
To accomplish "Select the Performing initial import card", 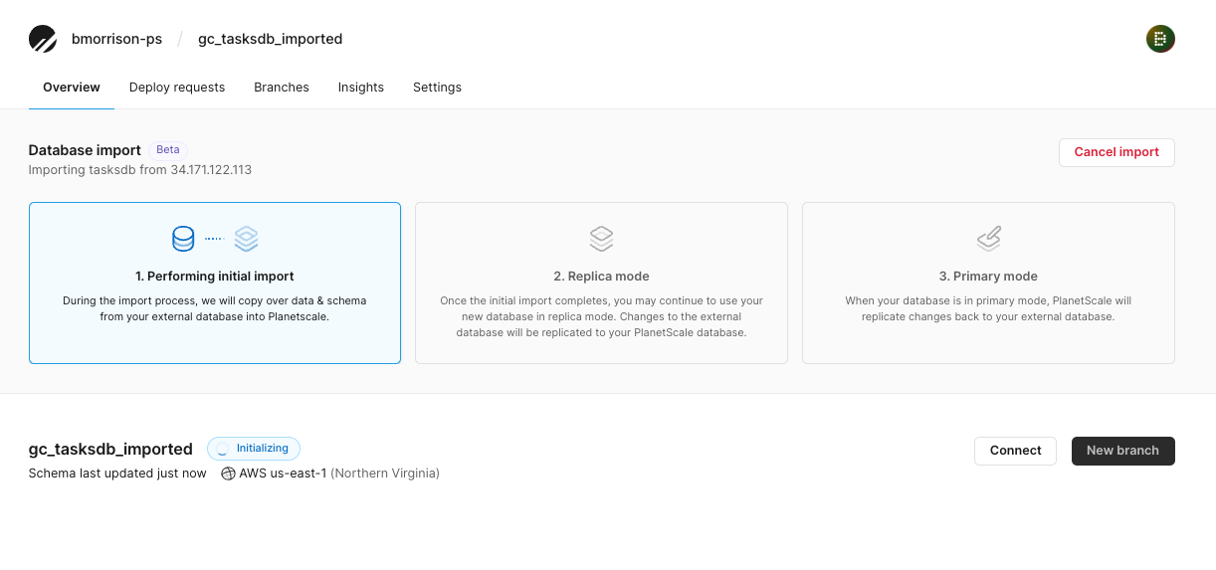I will 215,284.
